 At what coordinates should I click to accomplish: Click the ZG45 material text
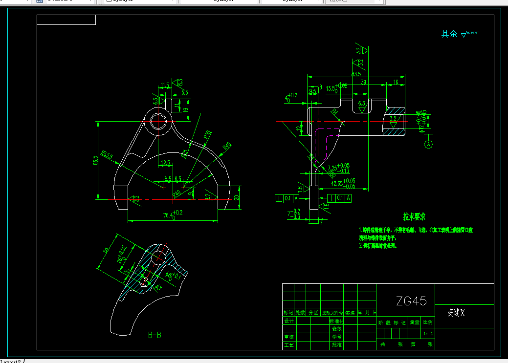point(411,301)
